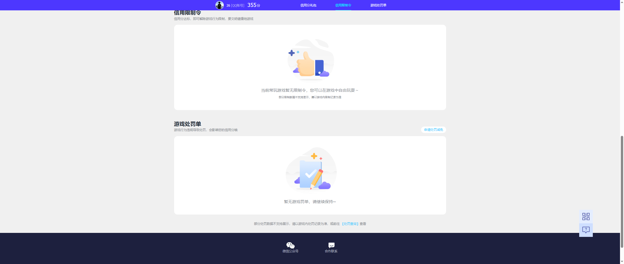Click the 合作联系 footer label

331,251
